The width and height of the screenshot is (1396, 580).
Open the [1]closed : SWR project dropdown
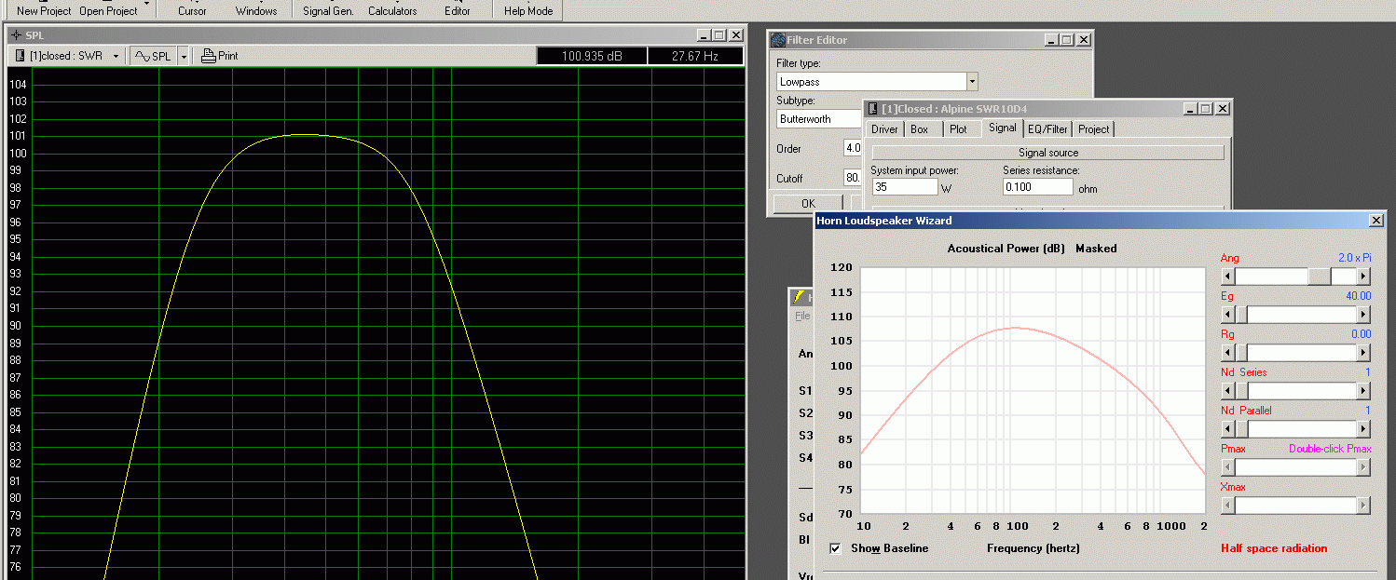(x=116, y=56)
